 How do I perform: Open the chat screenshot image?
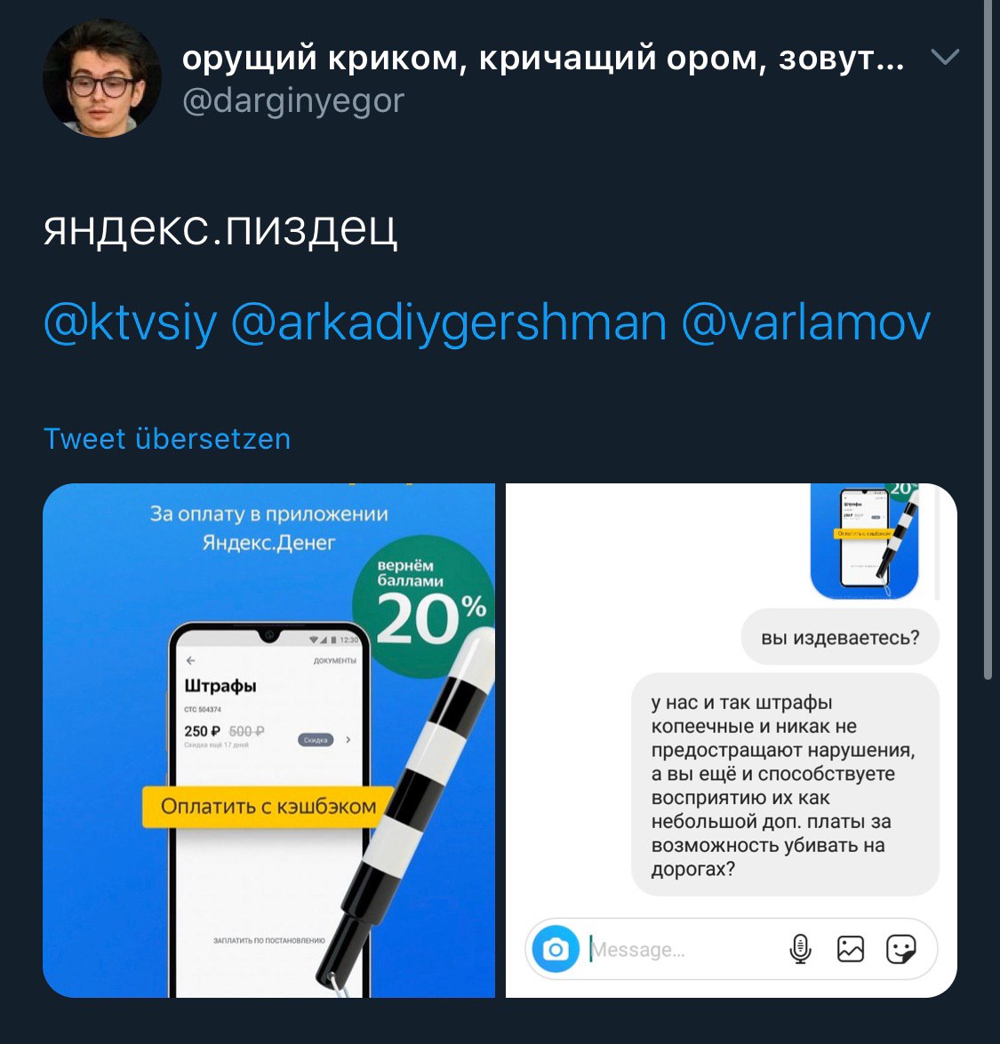732,740
